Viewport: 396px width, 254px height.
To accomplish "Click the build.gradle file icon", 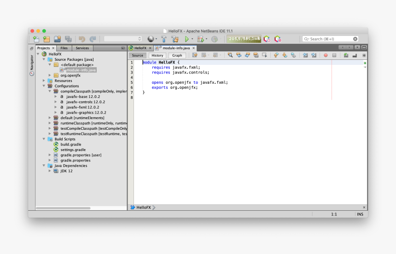I will point(56,144).
